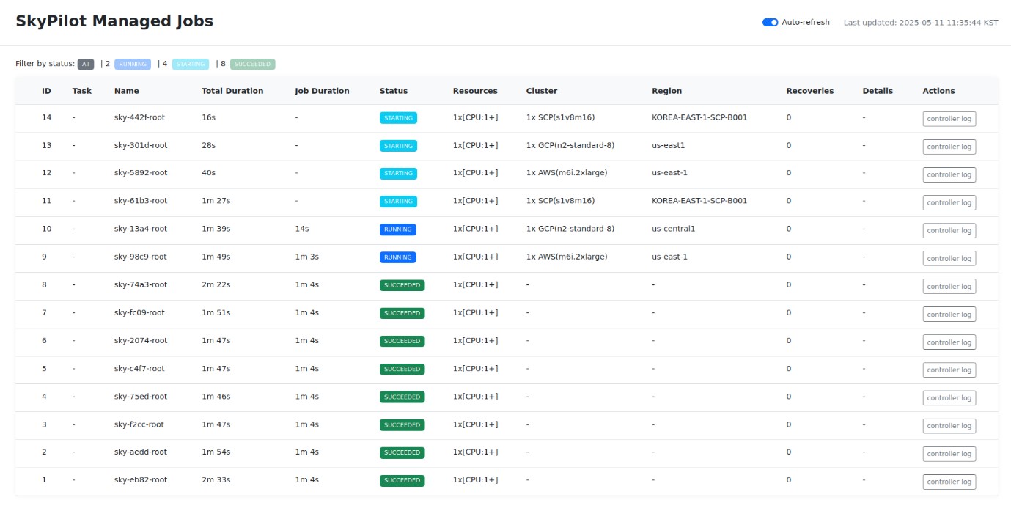The width and height of the screenshot is (1011, 511).
Task: Filter jobs by SUCCEEDED status badge
Action: click(x=253, y=65)
